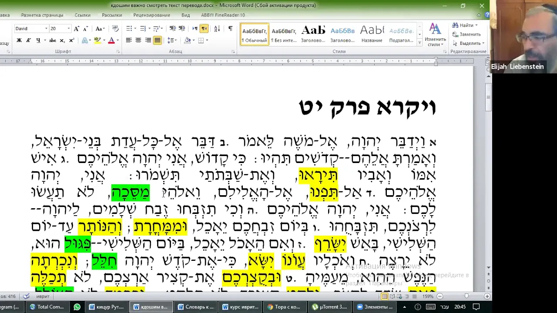The height and width of the screenshot is (313, 557).
Task: Toggle right-to-left text direction
Action: (204, 29)
